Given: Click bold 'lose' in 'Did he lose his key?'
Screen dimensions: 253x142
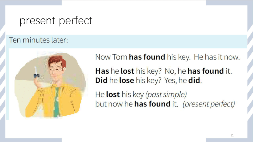Looking at the screenshot, I should [x=126, y=80].
